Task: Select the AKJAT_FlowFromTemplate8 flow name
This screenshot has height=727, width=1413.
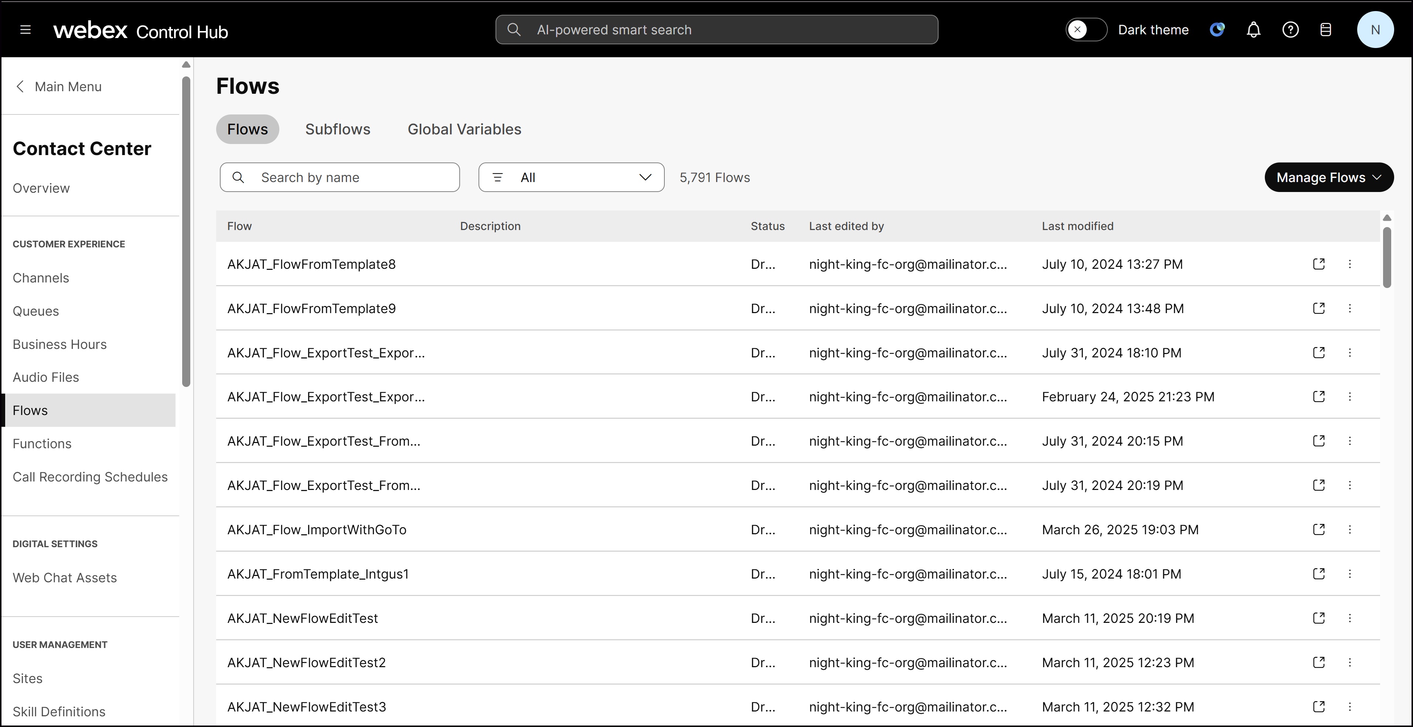Action: click(x=311, y=264)
